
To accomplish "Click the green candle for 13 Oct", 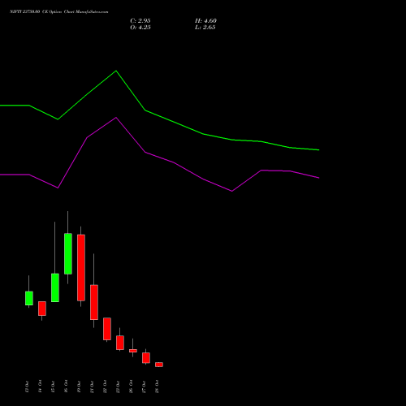I will (29, 298).
